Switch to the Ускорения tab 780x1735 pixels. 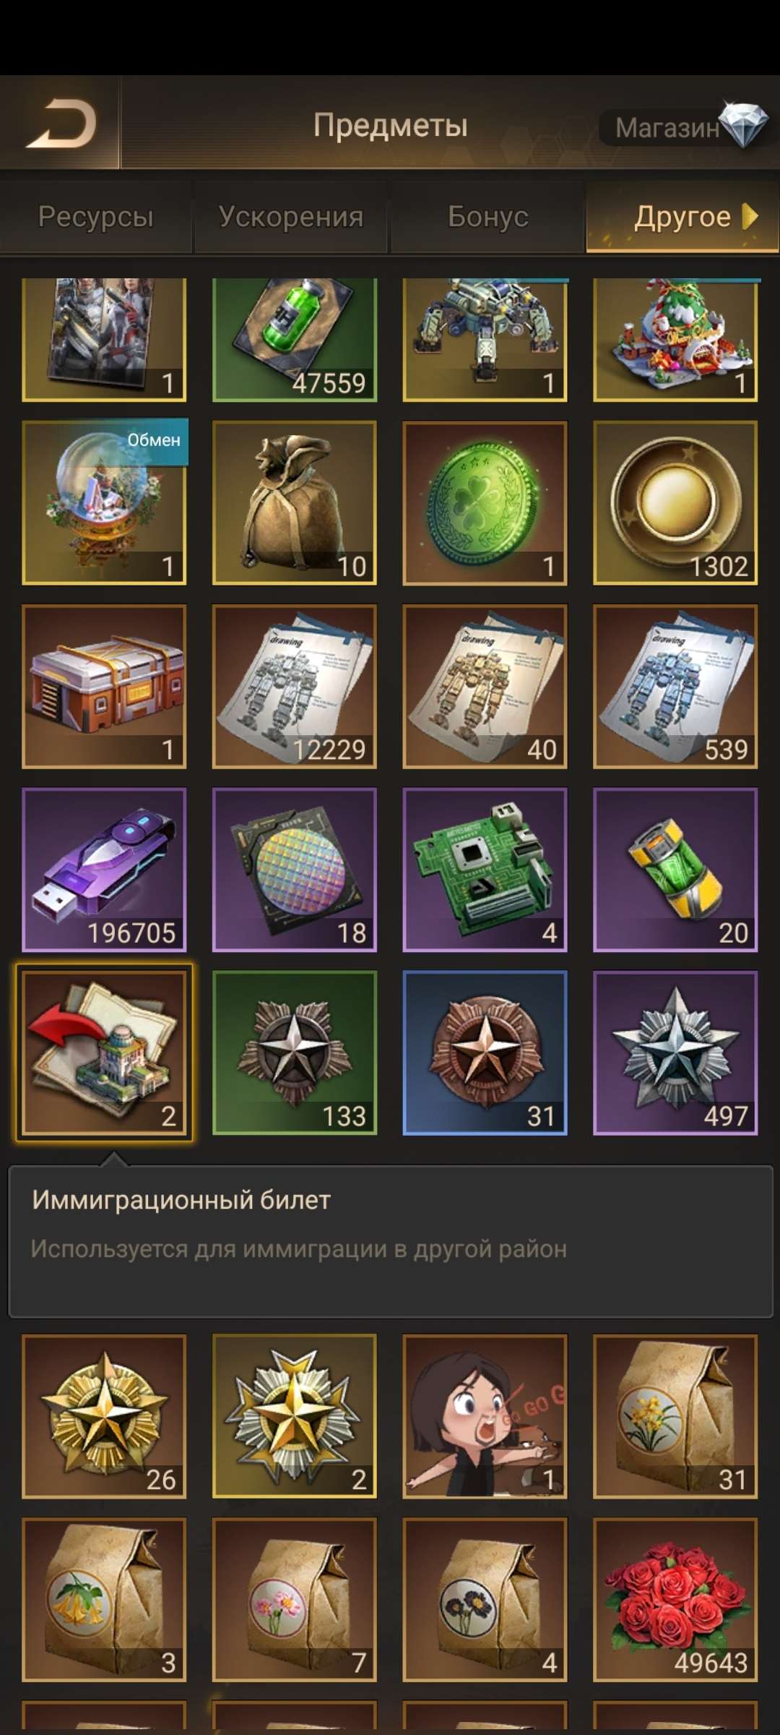point(291,217)
